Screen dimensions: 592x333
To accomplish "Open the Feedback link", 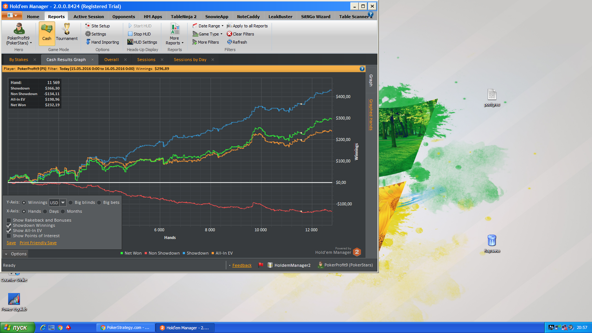I will (242, 265).
